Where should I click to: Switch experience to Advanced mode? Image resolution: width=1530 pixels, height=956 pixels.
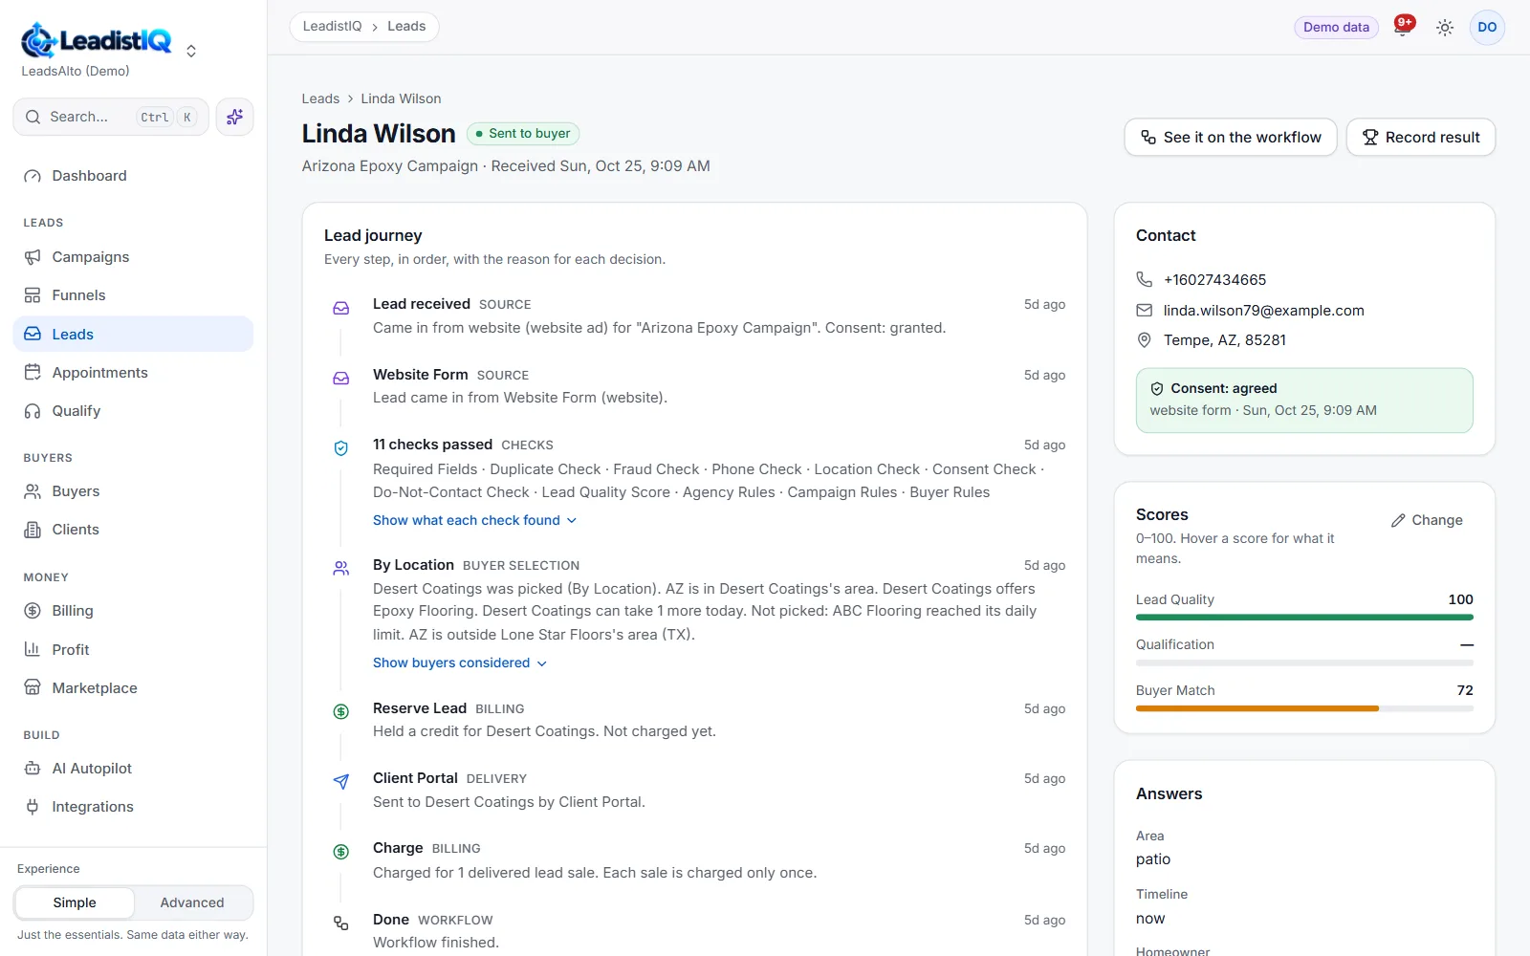tap(192, 902)
